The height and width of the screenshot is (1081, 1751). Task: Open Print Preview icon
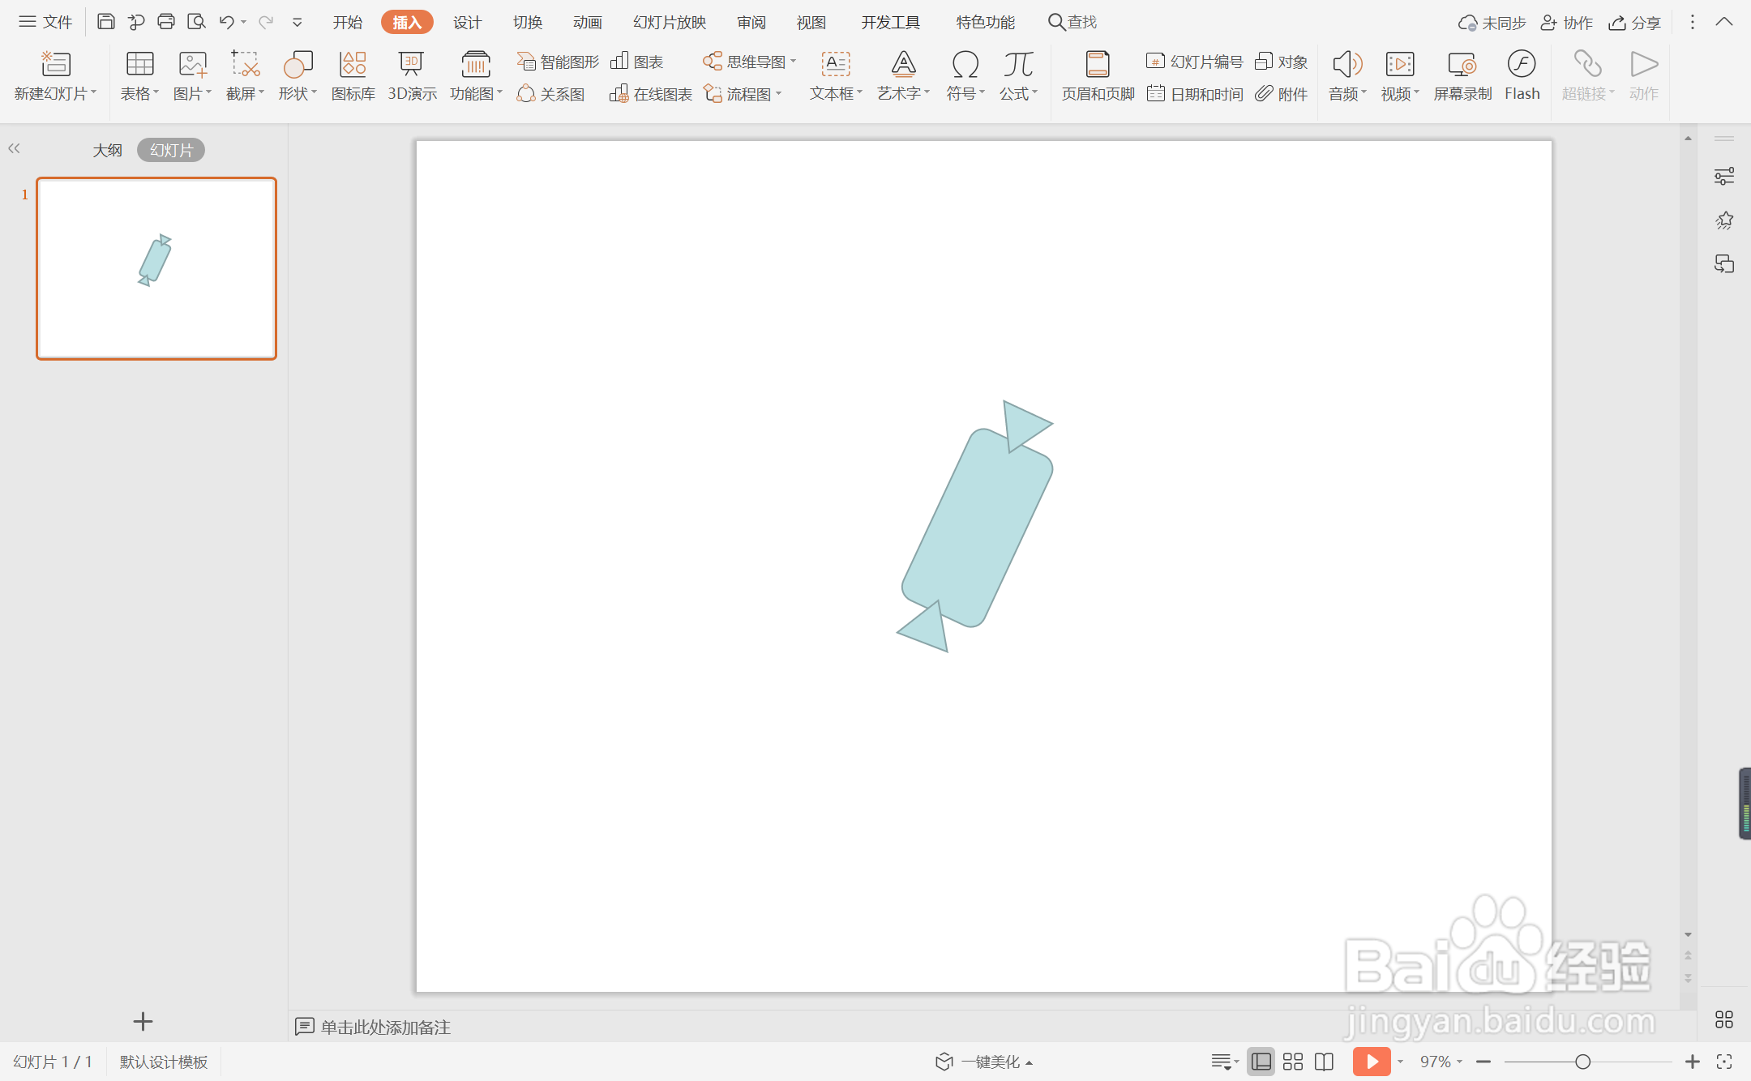196,22
